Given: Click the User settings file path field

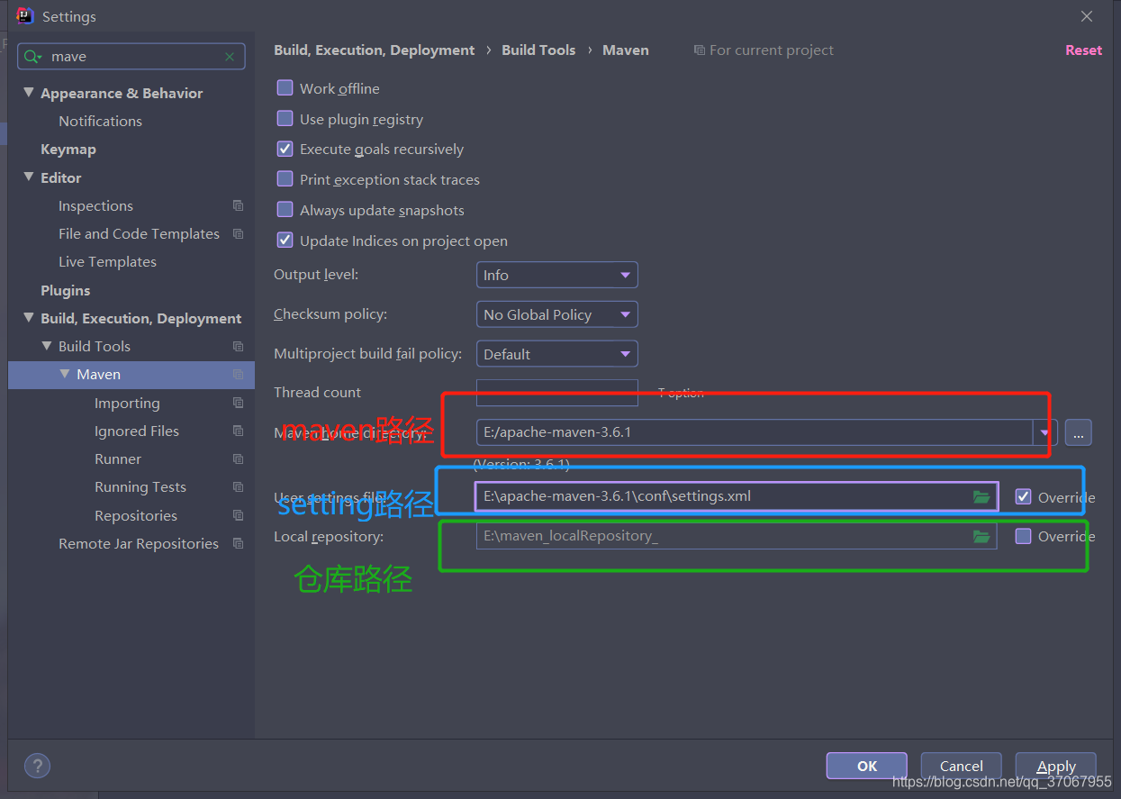Looking at the screenshot, I should pos(737,496).
